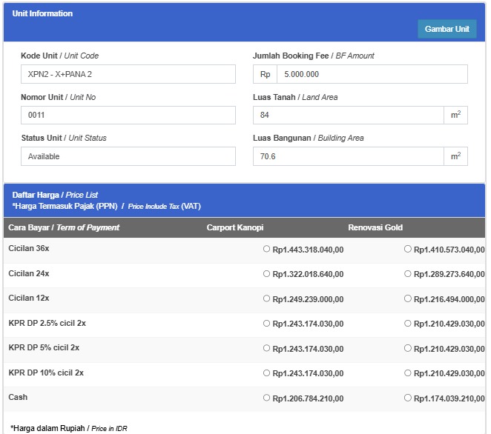Select KPR DP 2.5% Carport Kanopi radio
Image resolution: width=491 pixels, height=434 pixels.
click(x=266, y=323)
